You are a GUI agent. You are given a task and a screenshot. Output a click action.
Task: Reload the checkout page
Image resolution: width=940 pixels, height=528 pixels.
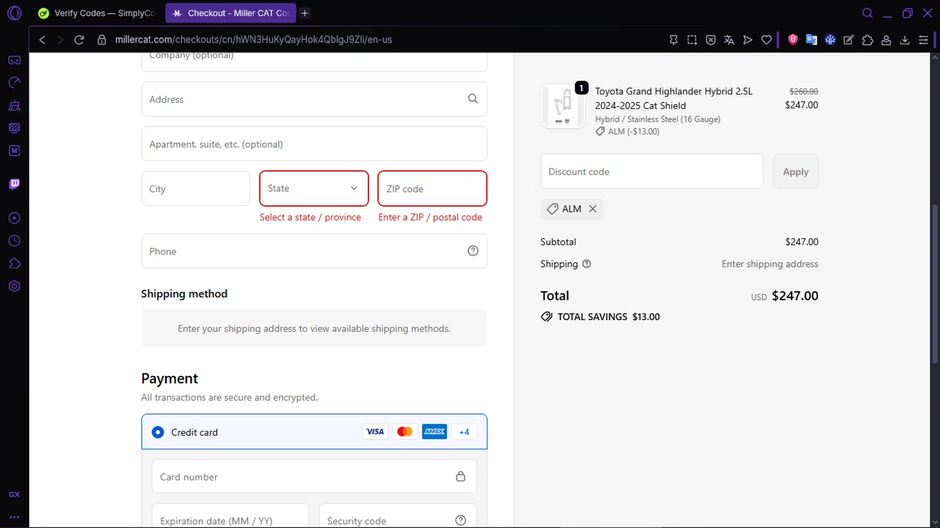(79, 39)
